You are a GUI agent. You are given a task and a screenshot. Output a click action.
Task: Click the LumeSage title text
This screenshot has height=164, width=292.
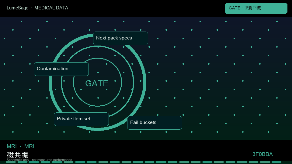[18, 8]
